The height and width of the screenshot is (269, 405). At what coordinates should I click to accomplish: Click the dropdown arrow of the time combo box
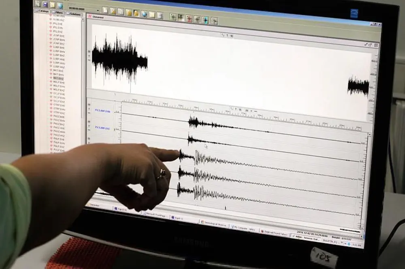[98, 11]
